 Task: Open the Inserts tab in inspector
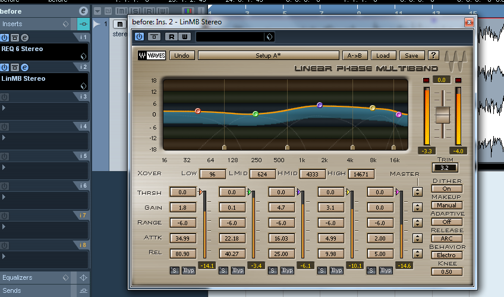click(12, 24)
